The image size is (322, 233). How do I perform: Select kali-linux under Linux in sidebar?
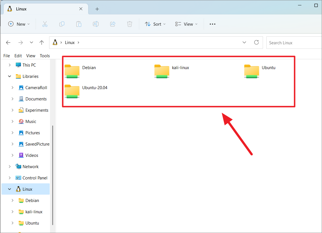tap(34, 212)
